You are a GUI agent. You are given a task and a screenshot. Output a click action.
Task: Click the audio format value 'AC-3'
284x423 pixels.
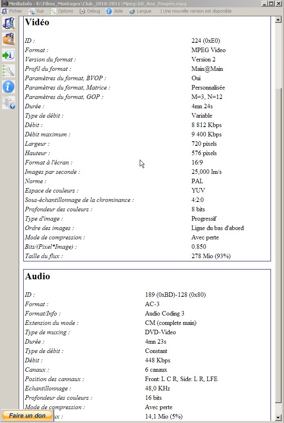click(x=152, y=304)
